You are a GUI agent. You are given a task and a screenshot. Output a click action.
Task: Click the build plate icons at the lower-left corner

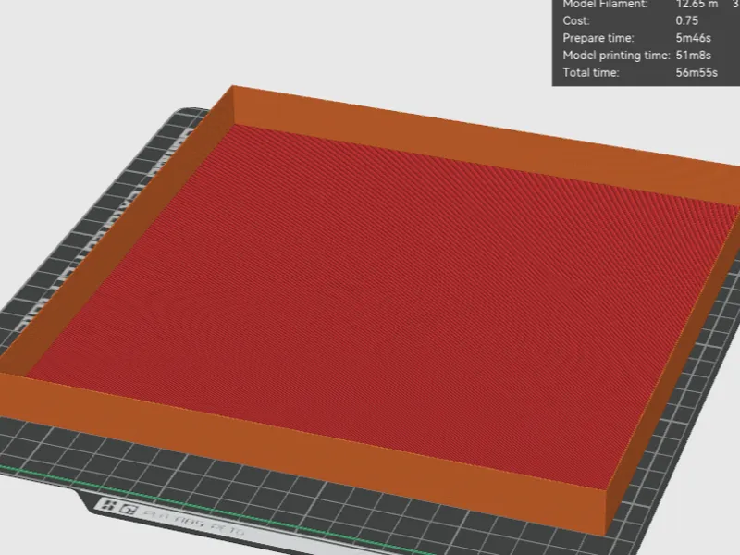pyautogui.click(x=118, y=508)
